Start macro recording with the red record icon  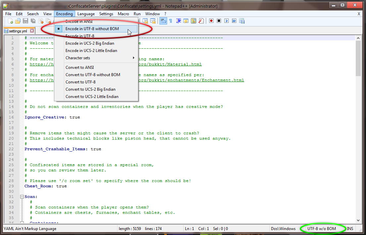click(x=211, y=21)
